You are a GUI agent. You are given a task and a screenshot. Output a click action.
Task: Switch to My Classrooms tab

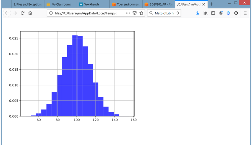(60, 4)
